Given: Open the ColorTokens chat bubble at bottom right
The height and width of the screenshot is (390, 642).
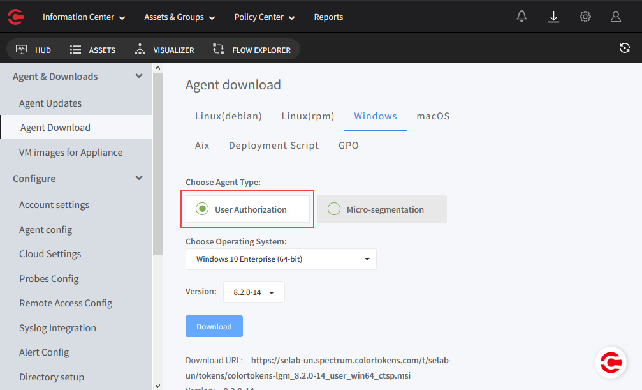Looking at the screenshot, I should click(x=611, y=363).
